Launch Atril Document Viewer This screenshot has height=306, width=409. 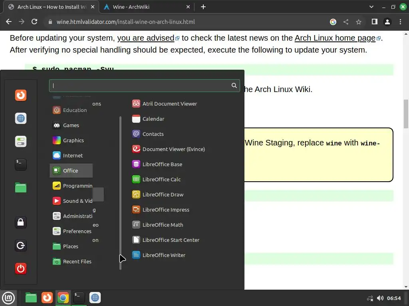coord(165,104)
